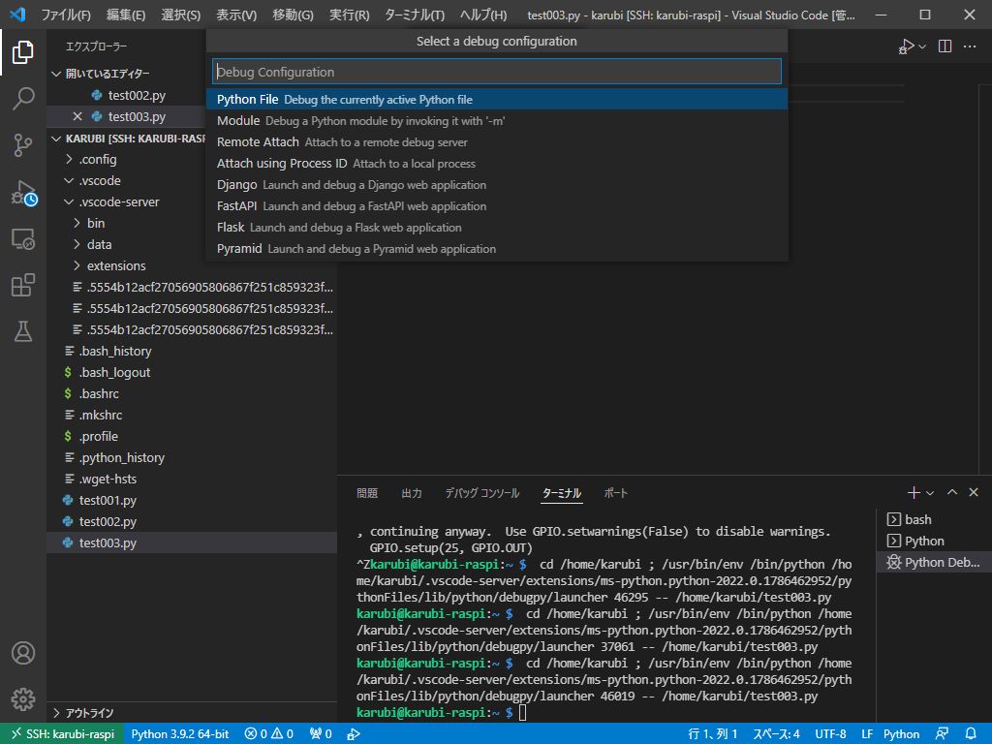Click the line and column indicator
The height and width of the screenshot is (744, 992).
tap(712, 734)
